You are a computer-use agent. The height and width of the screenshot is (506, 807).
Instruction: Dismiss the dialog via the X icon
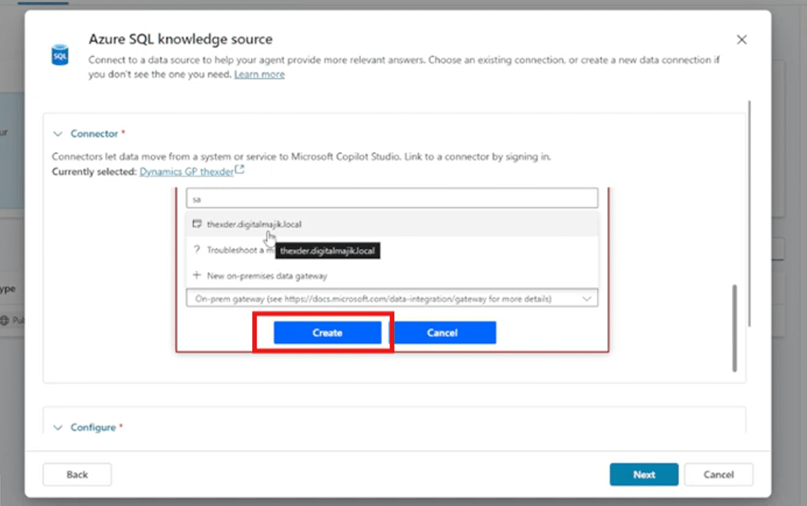click(741, 39)
